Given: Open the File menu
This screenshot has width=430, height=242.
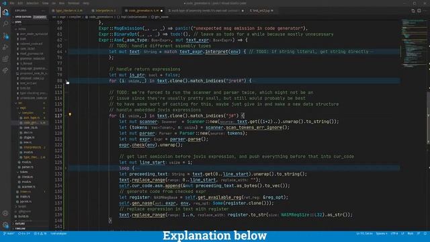Looking at the screenshot, I should coord(12,3).
